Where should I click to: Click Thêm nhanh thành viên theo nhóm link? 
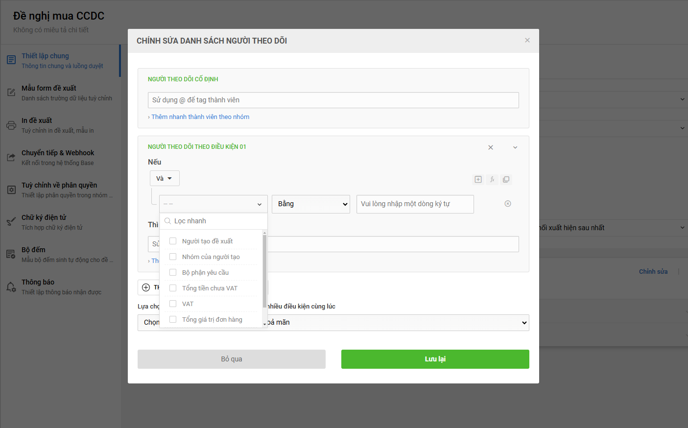click(200, 117)
